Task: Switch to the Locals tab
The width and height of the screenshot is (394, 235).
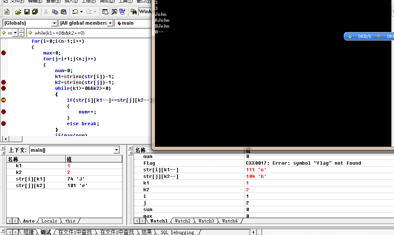Action: coord(49,221)
